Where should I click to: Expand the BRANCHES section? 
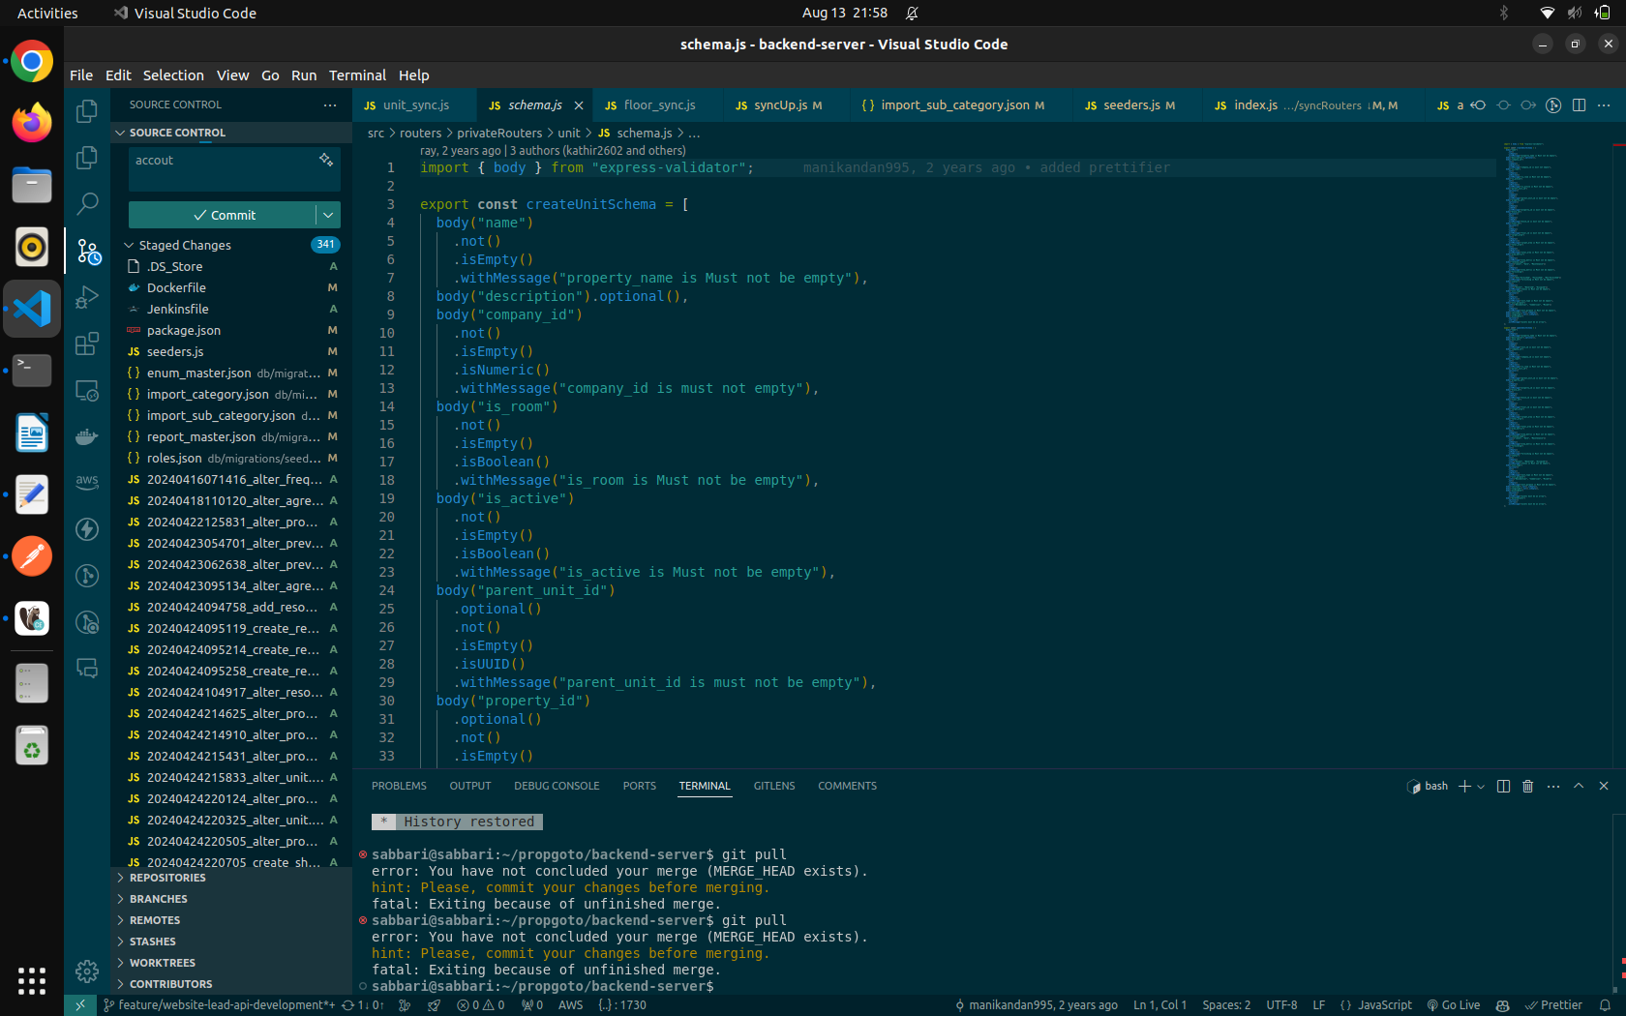[159, 899]
